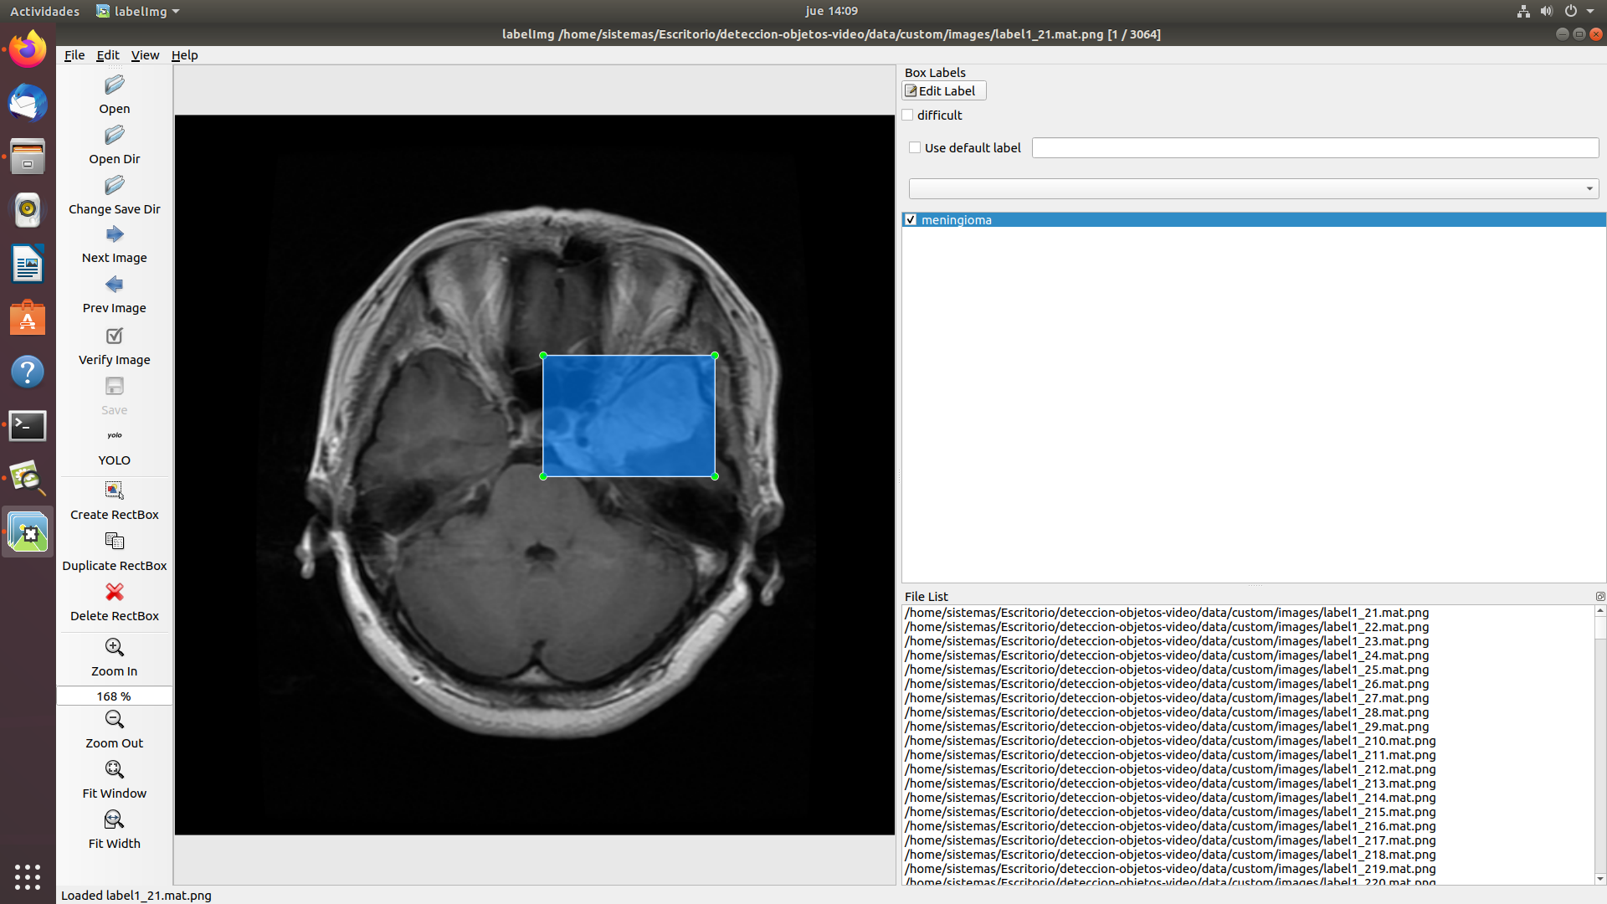Click the Zoom In magnifier
The height and width of the screenshot is (904, 1607).
(115, 647)
